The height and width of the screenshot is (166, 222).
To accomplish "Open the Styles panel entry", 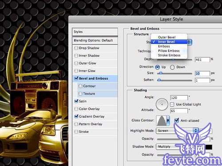I will click(95, 32).
